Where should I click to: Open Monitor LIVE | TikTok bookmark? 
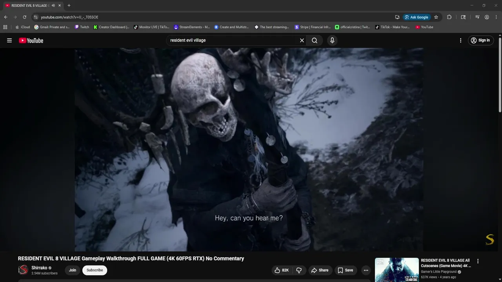click(x=151, y=27)
